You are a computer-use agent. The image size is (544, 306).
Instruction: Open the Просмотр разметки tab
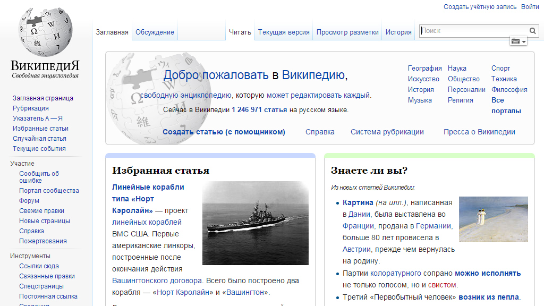click(347, 32)
